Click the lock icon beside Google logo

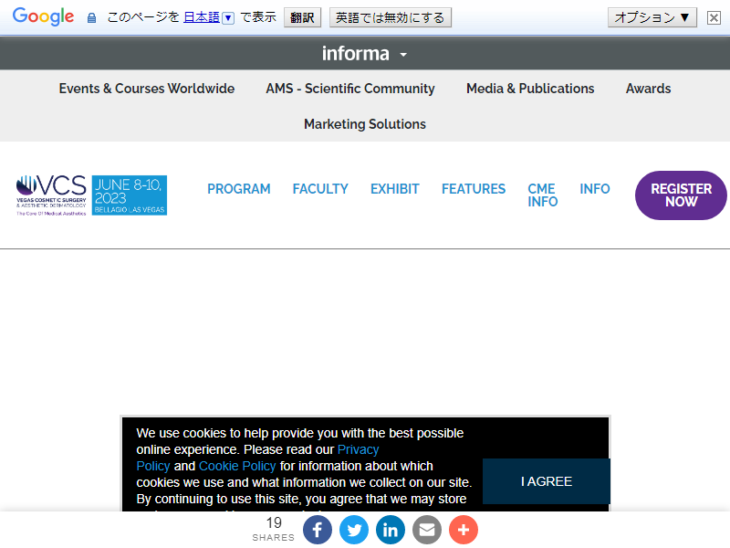[x=92, y=17]
